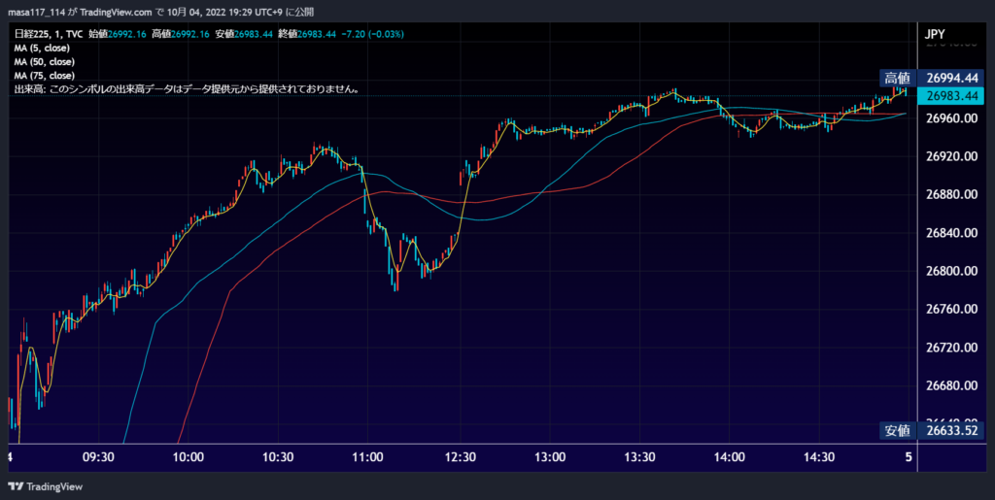Image resolution: width=995 pixels, height=500 pixels.
Task: Click the 26994.44 high price label
Action: tap(951, 79)
